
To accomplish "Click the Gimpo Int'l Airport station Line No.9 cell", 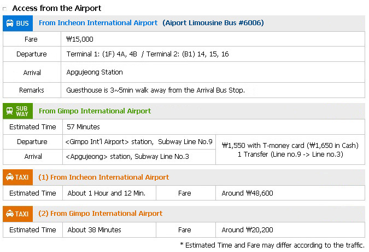I will coord(139,142).
